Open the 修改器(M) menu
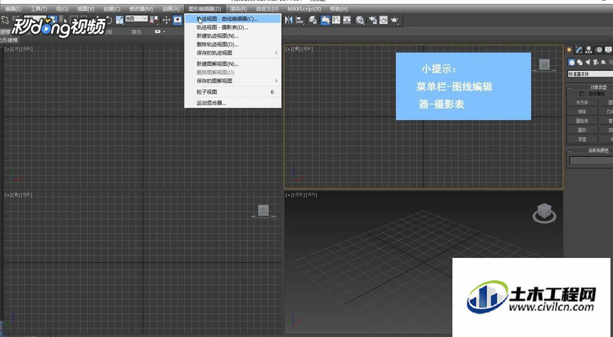This screenshot has width=613, height=337. coord(141,9)
